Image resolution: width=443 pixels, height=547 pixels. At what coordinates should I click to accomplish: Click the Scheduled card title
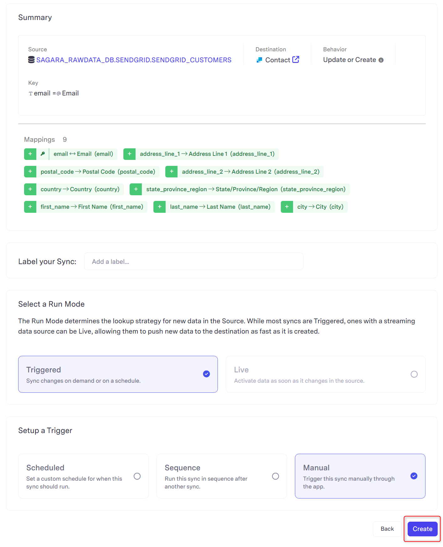(45, 468)
